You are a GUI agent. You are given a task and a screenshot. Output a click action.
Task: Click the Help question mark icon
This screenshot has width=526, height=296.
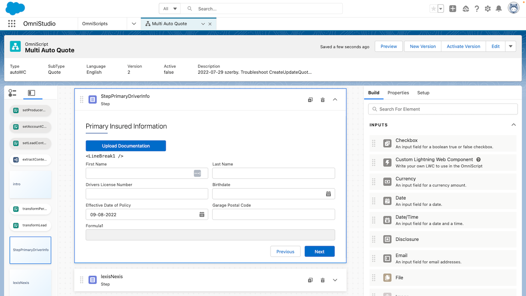click(x=476, y=9)
